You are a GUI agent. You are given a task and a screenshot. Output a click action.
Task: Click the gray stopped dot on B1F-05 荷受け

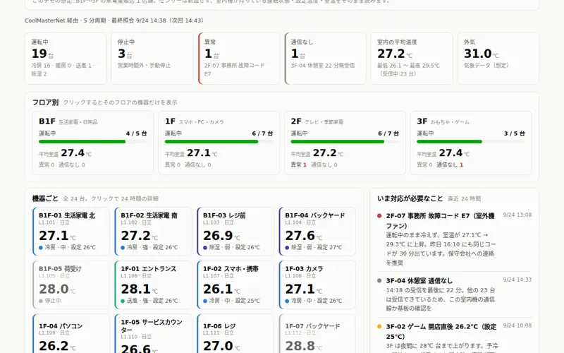[41, 301]
